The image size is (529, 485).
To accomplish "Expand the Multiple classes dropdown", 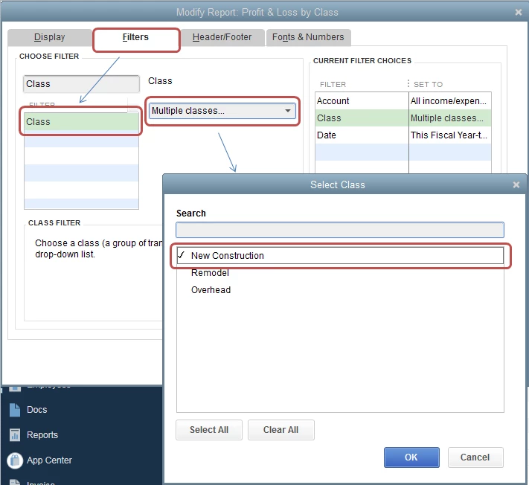I will (x=222, y=111).
